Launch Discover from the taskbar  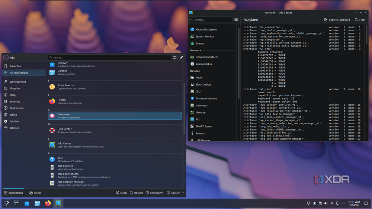[27, 203]
